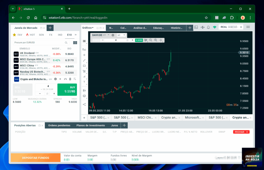Switch to Planos de Investimento tab

[90, 125]
